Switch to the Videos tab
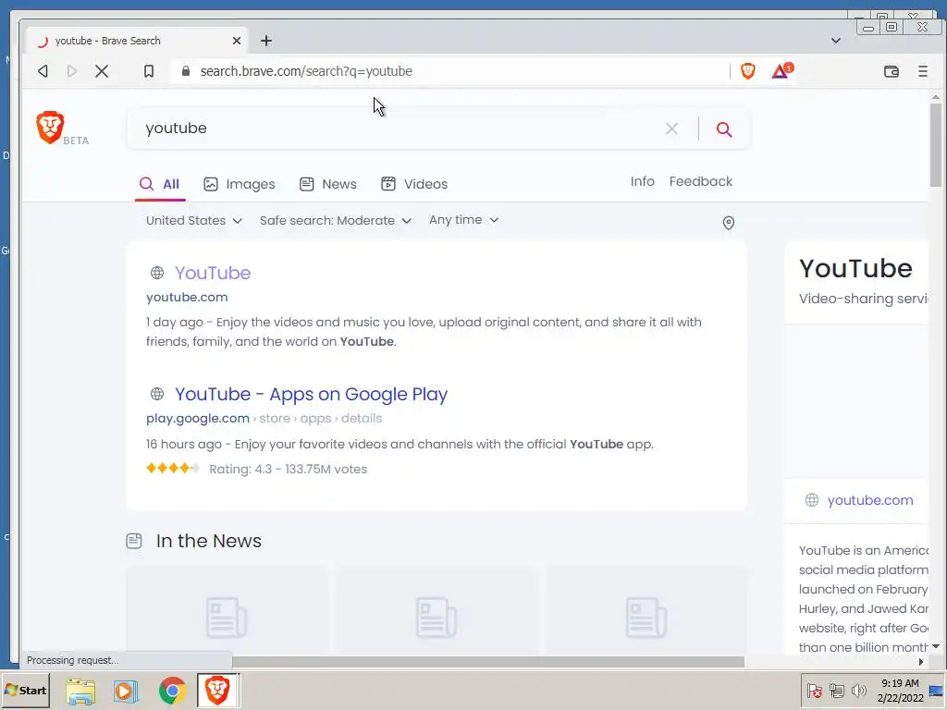 (414, 184)
